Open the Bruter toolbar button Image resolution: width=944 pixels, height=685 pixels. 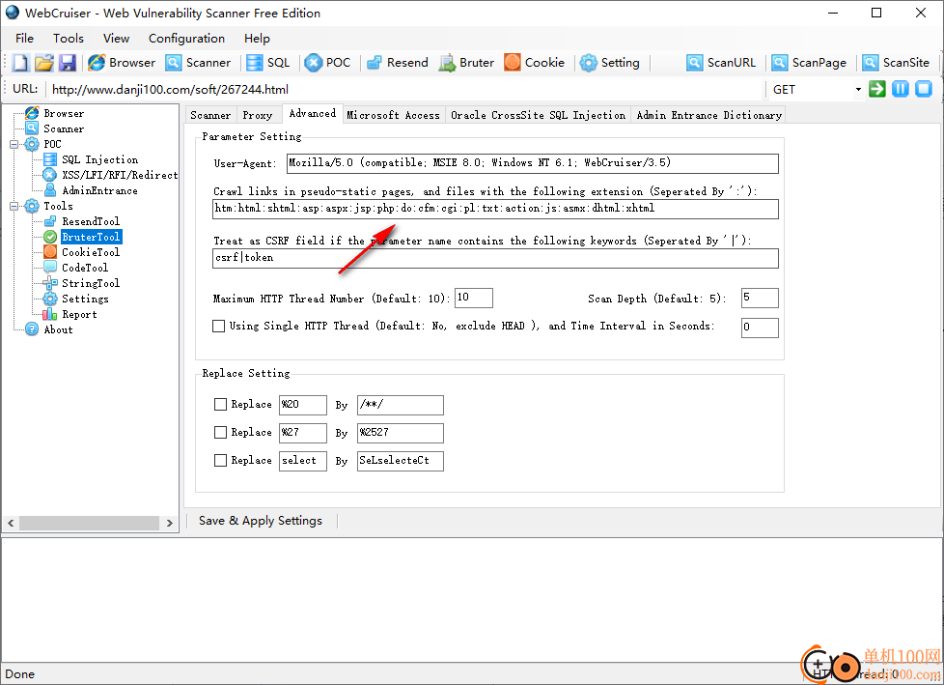tap(467, 63)
